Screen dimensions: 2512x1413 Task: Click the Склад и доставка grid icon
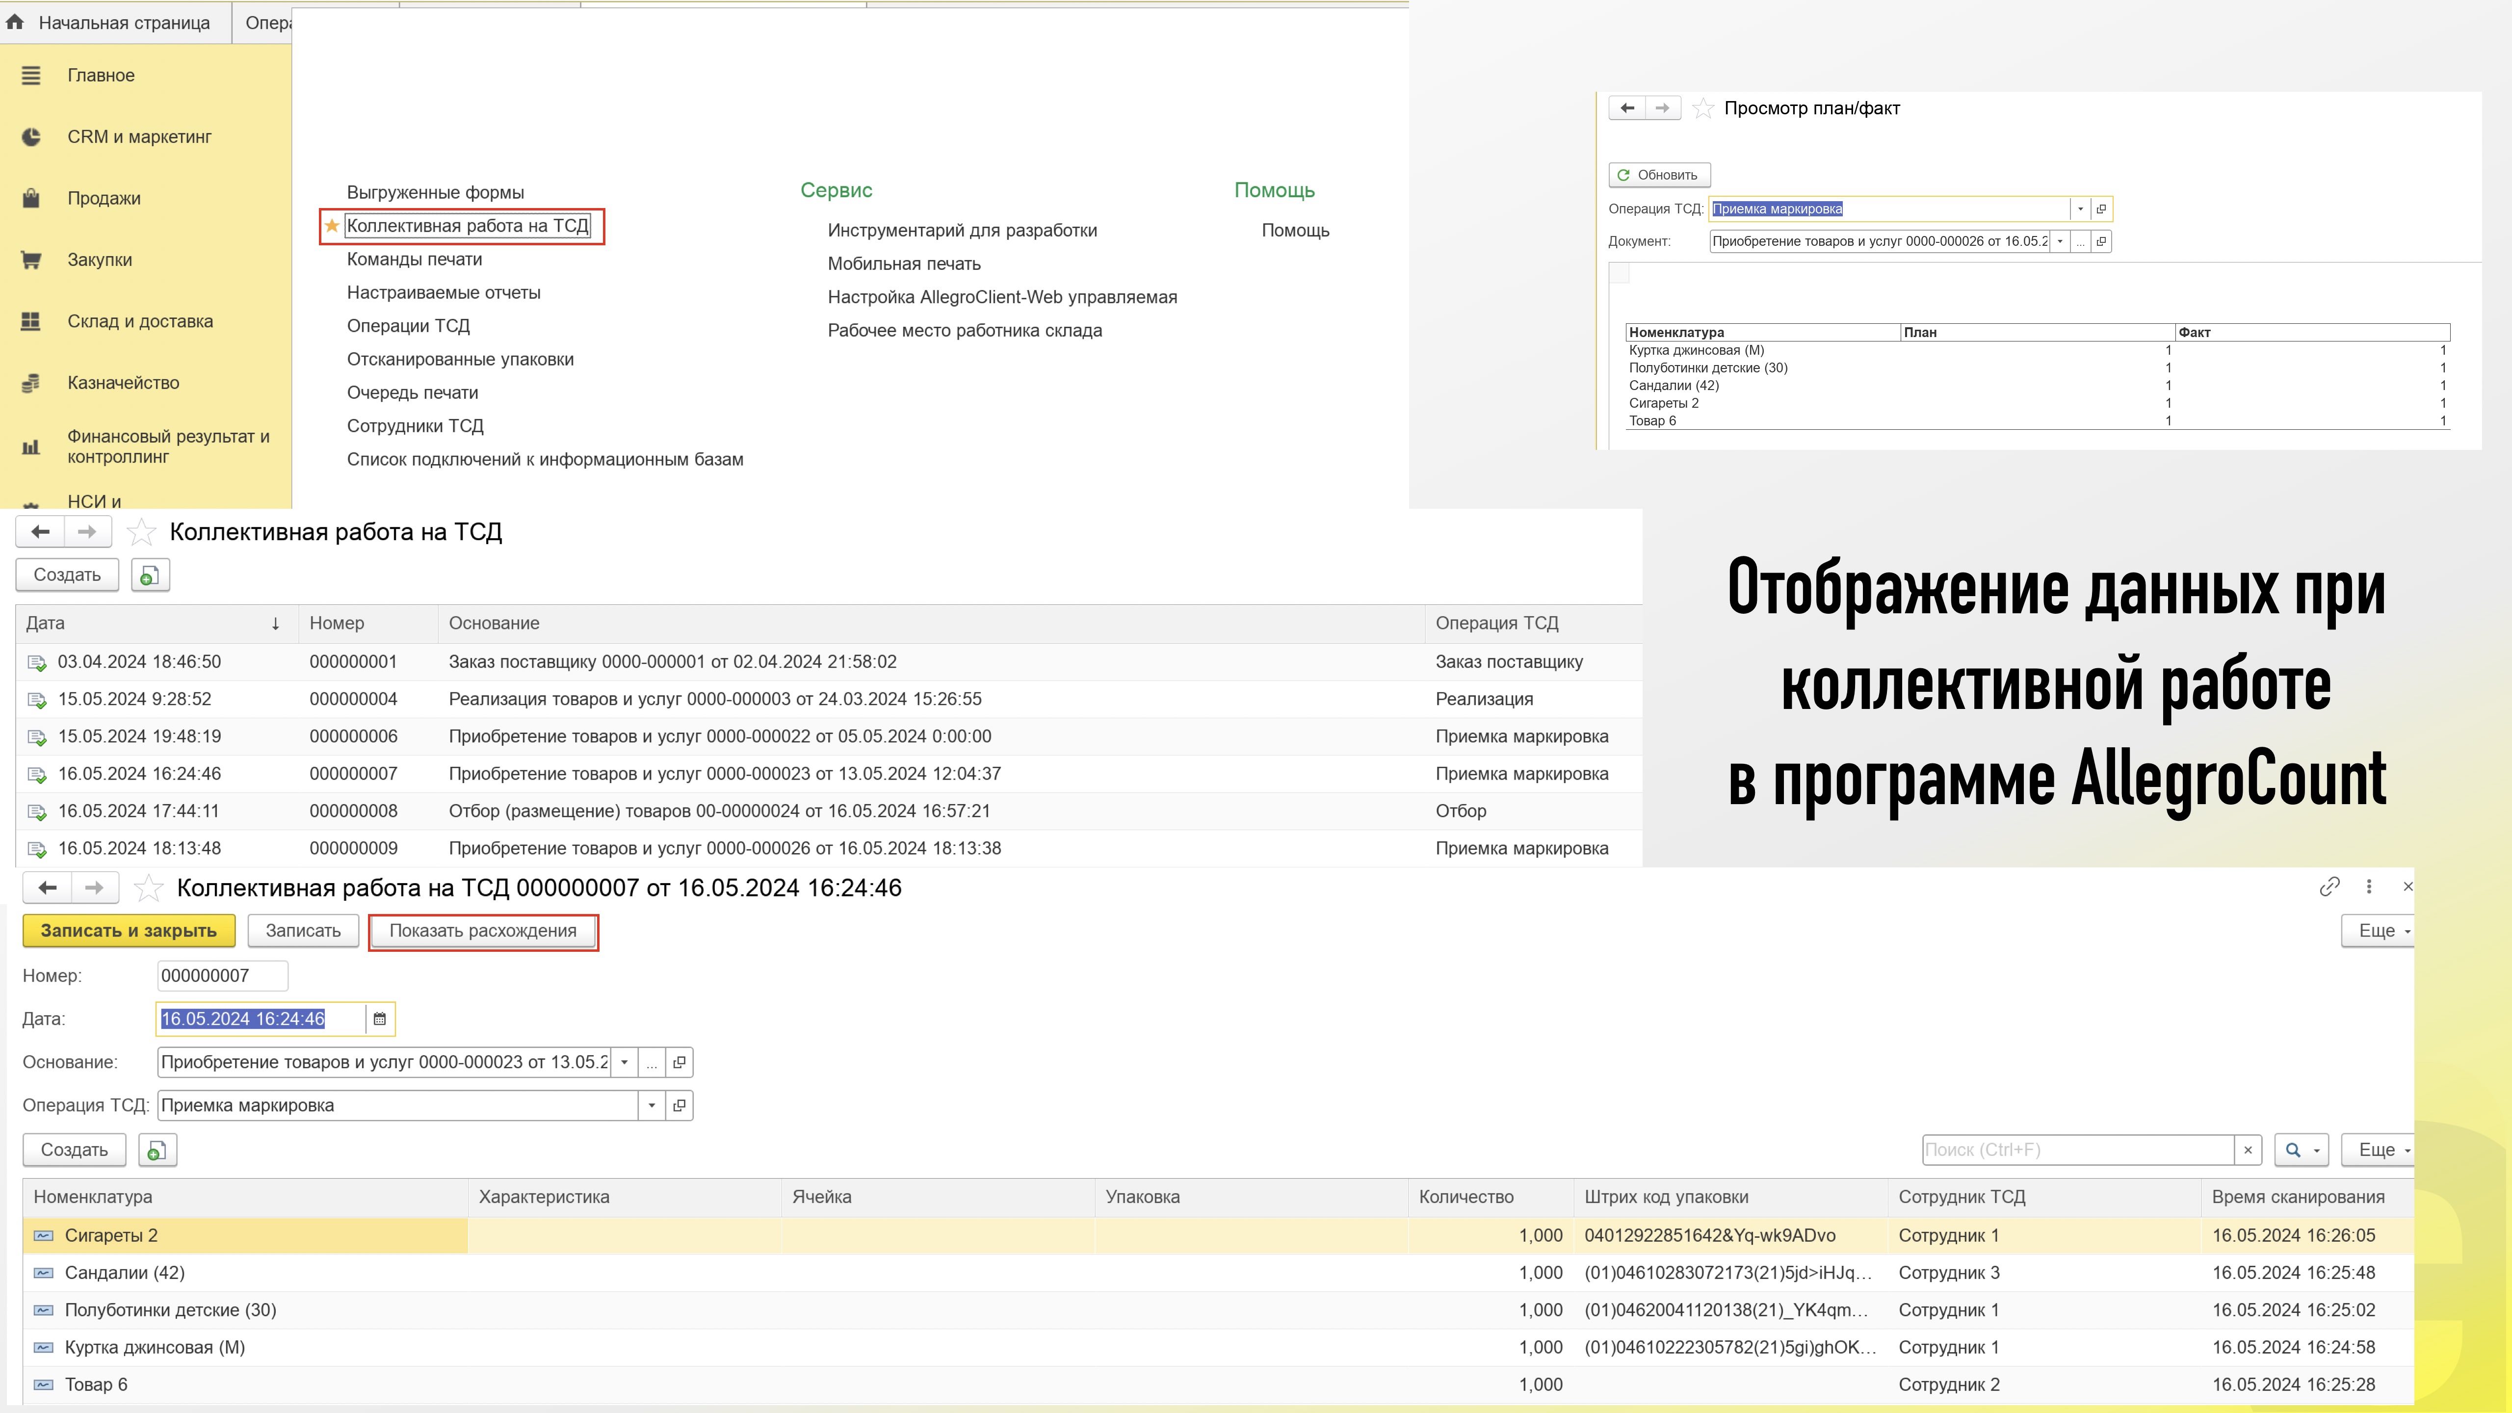[x=31, y=321]
